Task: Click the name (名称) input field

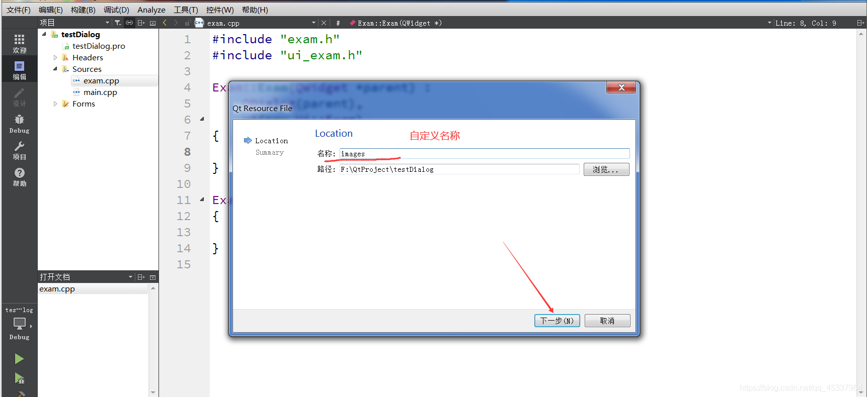Action: pos(485,154)
